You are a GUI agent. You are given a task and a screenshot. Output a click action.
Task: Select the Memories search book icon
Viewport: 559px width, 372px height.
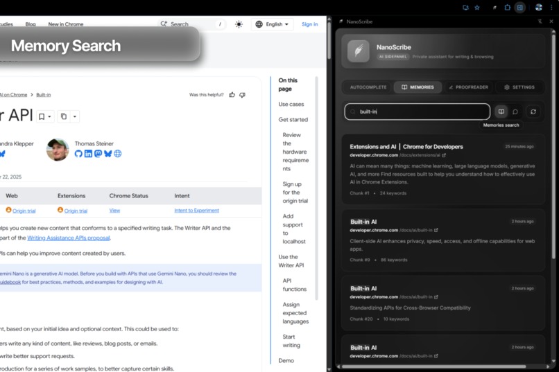501,112
